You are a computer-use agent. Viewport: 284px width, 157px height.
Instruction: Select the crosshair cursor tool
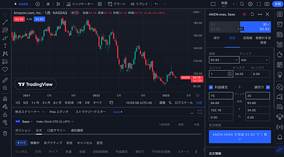pos(5,14)
